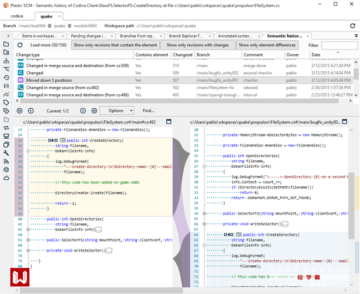Close the Semantic history tab
Image resolution: width=360 pixels, height=294 pixels.
[x=308, y=36]
